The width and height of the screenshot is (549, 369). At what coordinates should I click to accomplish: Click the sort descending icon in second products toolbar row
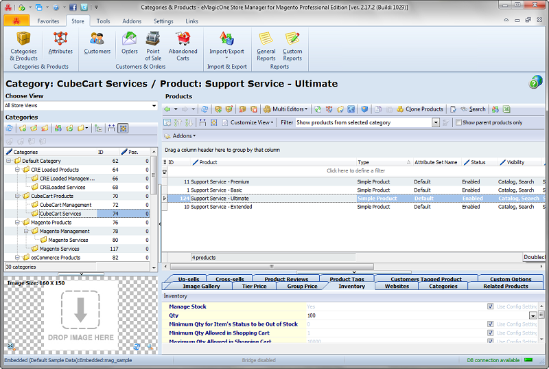[189, 122]
